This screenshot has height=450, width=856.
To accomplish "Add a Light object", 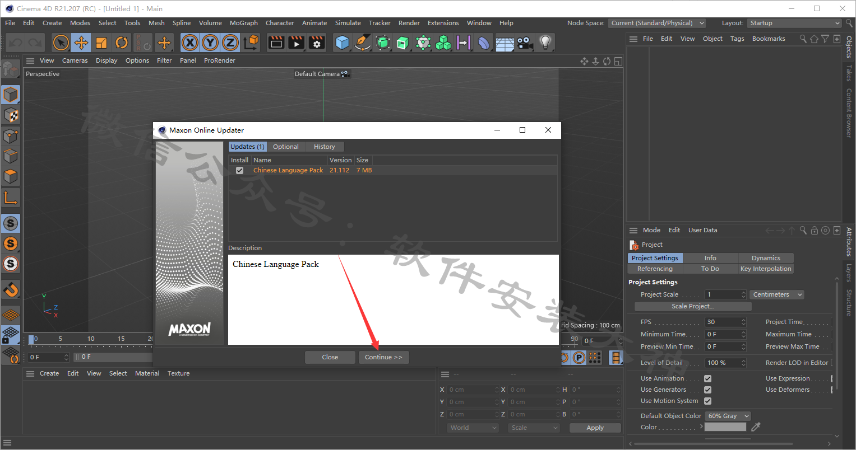I will click(x=545, y=43).
